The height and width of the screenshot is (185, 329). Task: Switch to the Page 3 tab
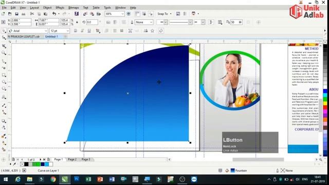[86, 159]
